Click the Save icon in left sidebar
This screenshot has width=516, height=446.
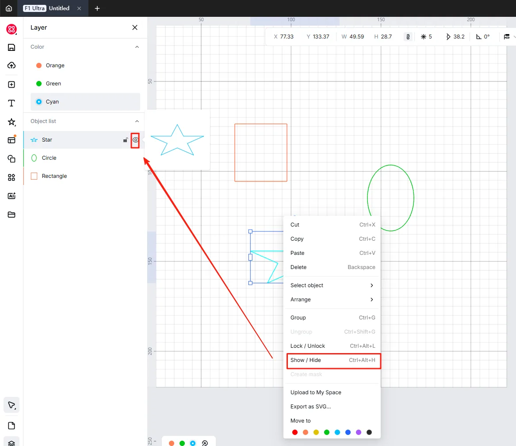point(11,47)
